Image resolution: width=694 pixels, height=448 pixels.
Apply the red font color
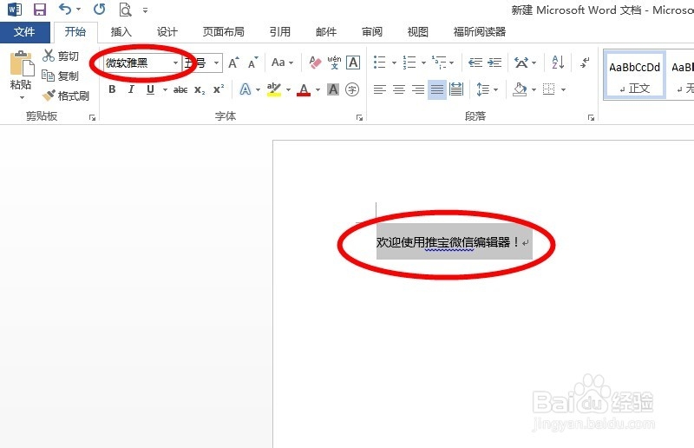304,90
